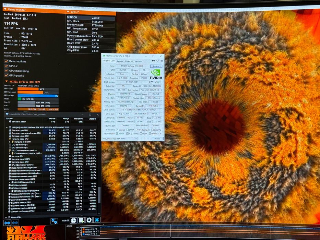This screenshot has height=240, width=320.
Task: Click lightning icon beside Напруга ядра GPU
Action: 10,139
